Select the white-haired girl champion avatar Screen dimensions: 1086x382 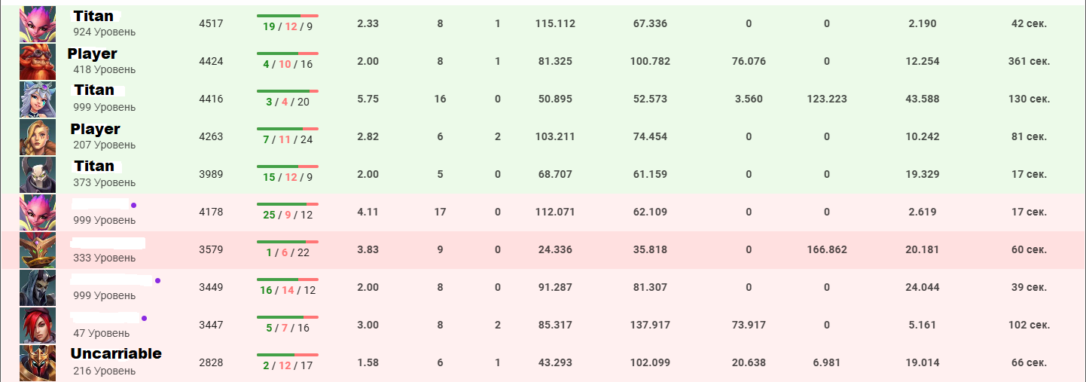coord(38,99)
